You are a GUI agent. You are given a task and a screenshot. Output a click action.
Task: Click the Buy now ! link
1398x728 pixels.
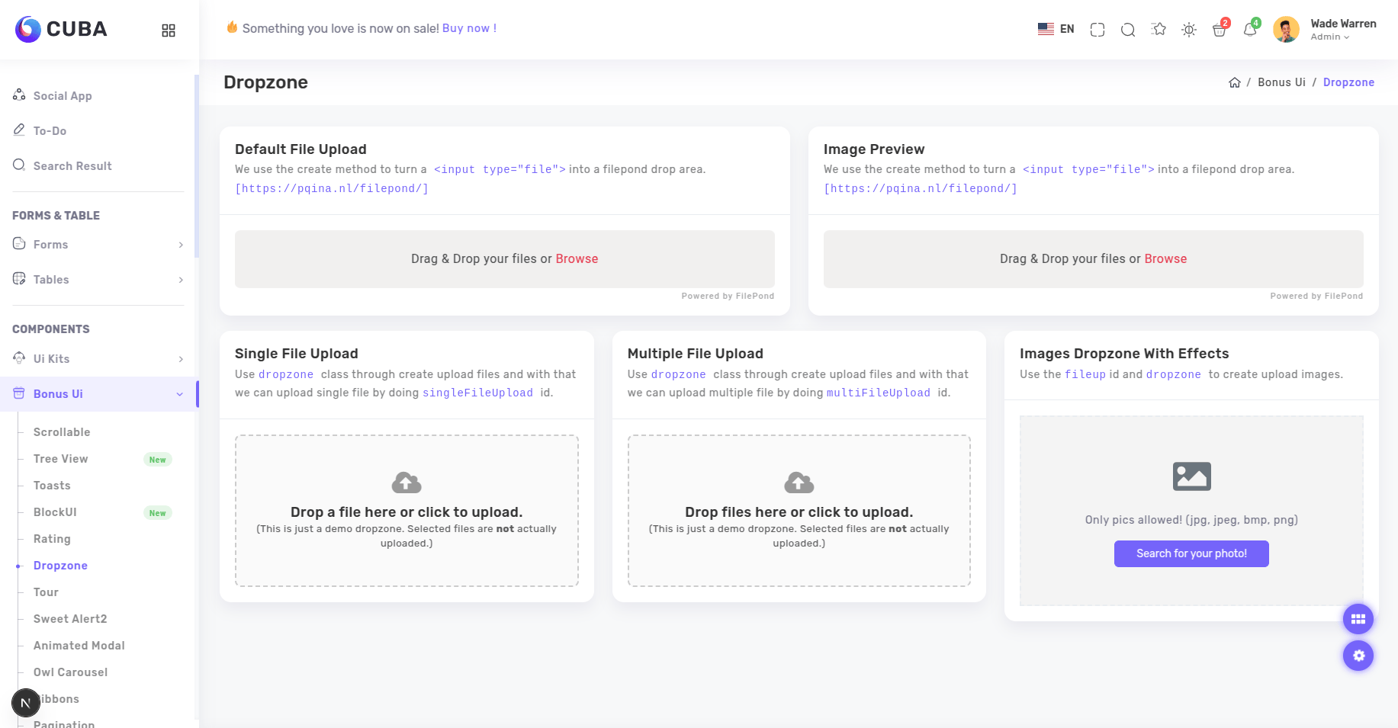point(469,28)
